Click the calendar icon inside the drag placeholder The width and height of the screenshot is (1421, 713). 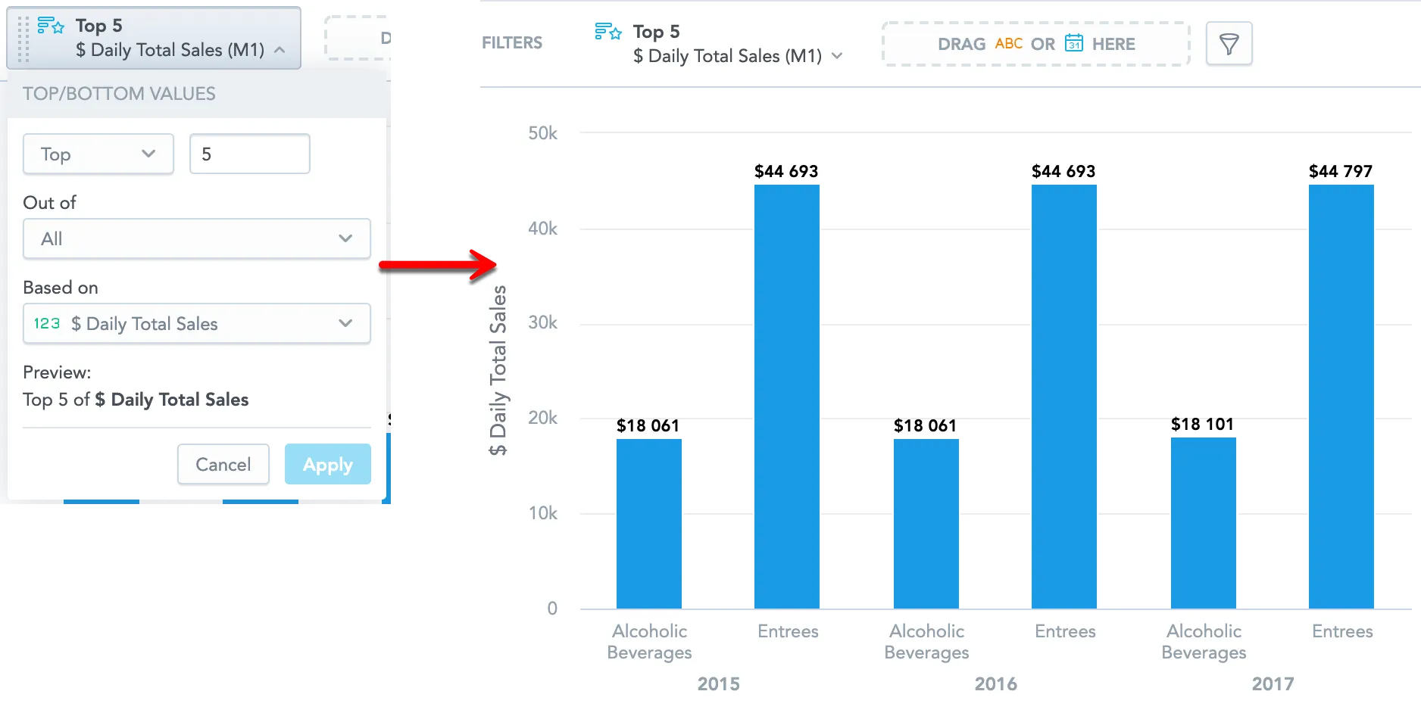(1075, 44)
